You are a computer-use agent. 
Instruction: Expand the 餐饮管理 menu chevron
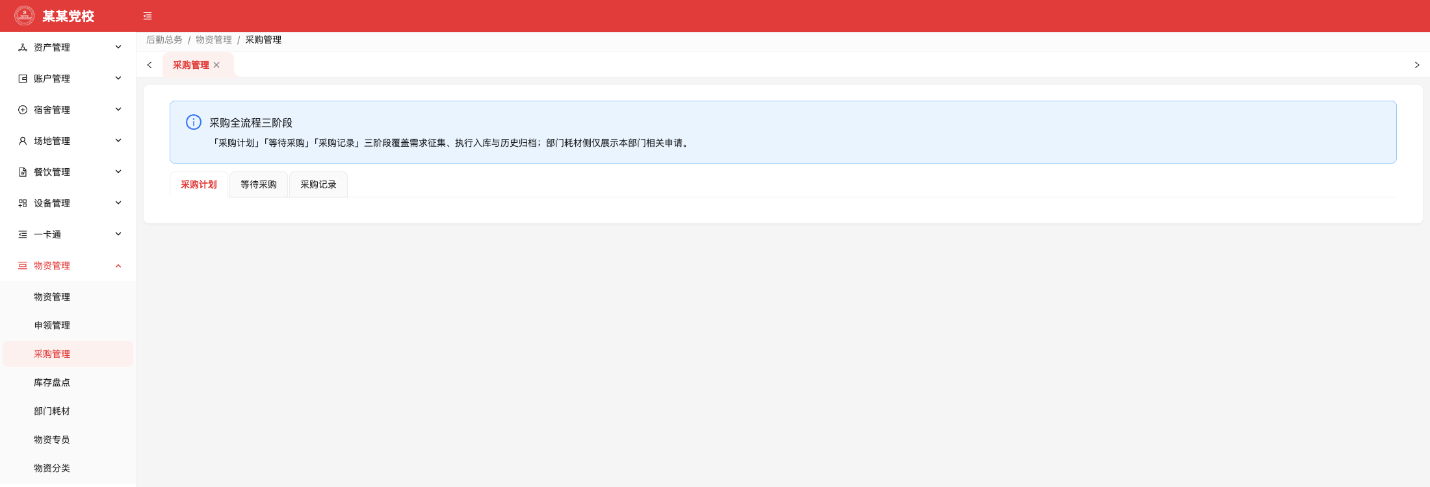[118, 172]
